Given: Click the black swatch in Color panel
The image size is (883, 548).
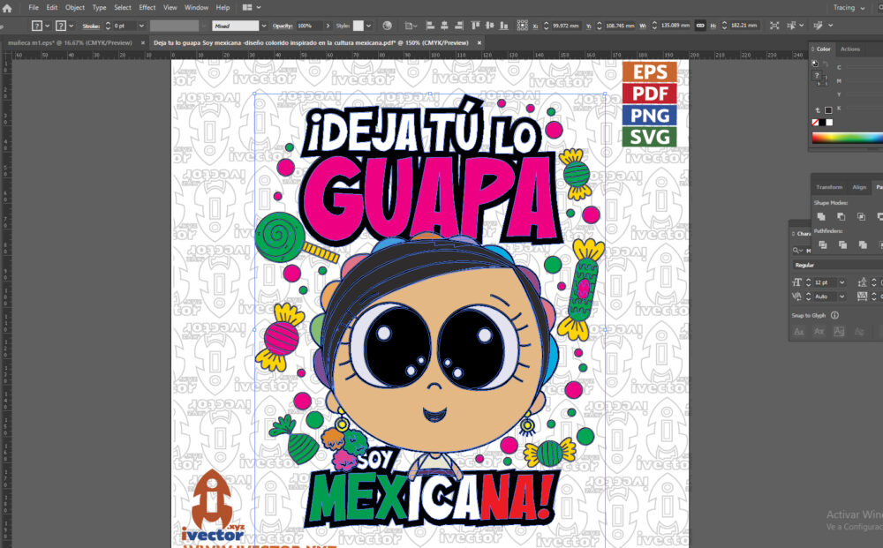Looking at the screenshot, I should (822, 123).
